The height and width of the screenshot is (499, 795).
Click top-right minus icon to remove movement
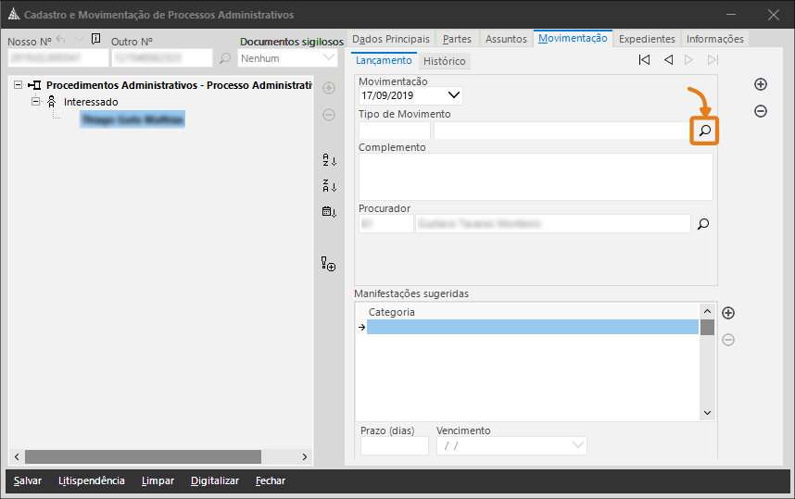click(761, 111)
